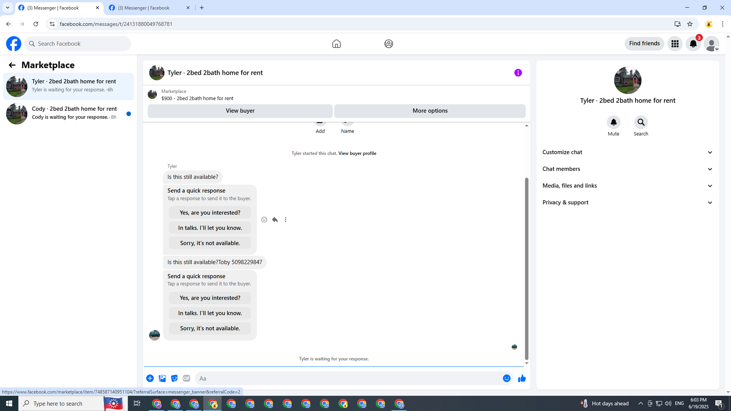
Task: Send a thumbs up like
Action: tap(522, 378)
